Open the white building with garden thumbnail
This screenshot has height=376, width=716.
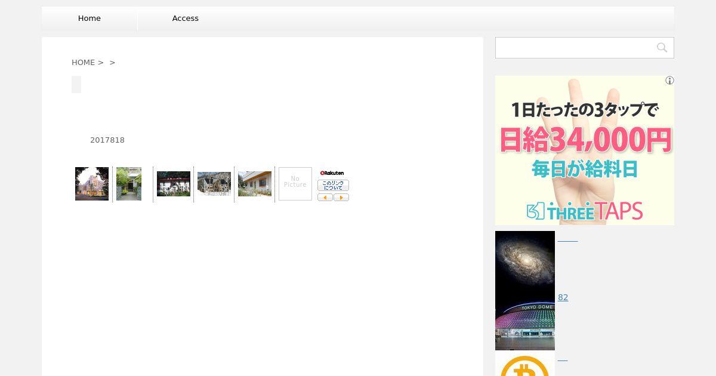coord(255,184)
